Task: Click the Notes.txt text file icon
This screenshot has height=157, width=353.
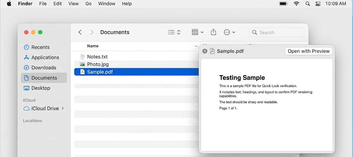Action: tap(82, 57)
